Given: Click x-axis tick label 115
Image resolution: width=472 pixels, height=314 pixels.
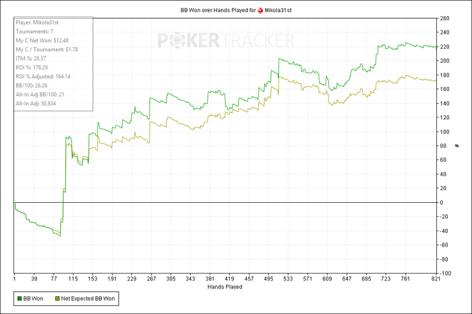Looking at the screenshot, I should [73, 279].
